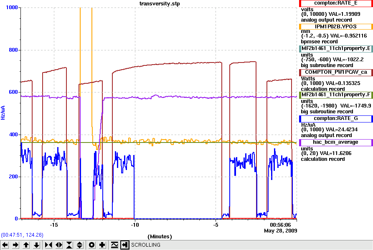Screen dimensions: 373x250
Task: Select the MF2b1461_11ch1property.E legend entry
Action: tap(336, 49)
